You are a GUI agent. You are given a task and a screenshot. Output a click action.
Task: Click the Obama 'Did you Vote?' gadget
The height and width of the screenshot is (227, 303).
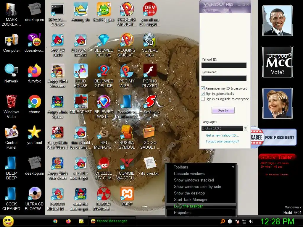pyautogui.click(x=278, y=21)
